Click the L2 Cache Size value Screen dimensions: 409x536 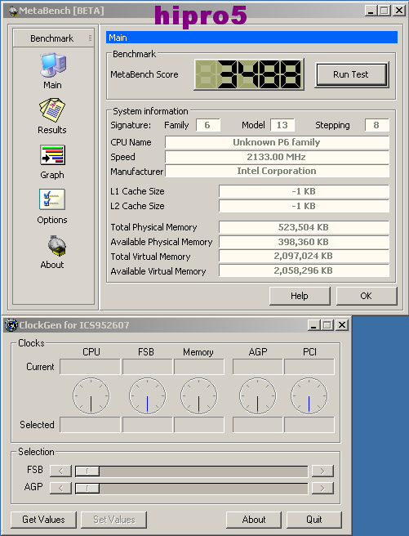304,206
